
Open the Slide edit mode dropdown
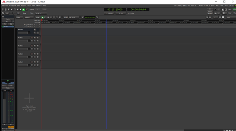click(19, 17)
